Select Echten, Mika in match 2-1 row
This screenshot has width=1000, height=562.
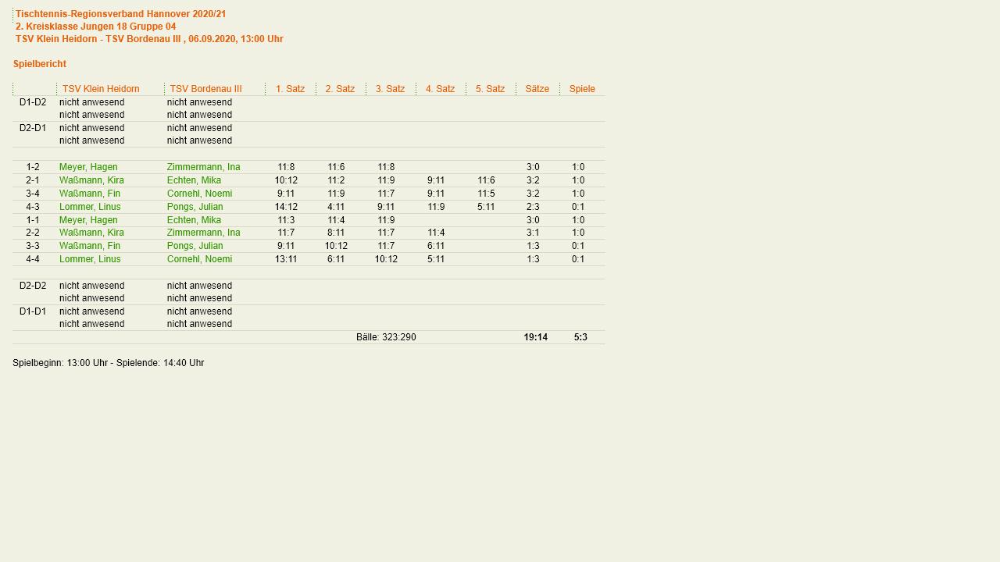[x=194, y=180]
